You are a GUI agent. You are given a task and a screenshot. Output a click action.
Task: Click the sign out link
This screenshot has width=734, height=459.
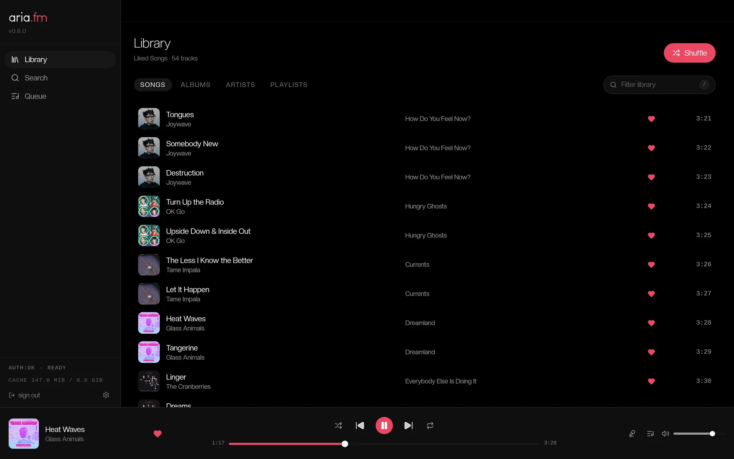pos(25,395)
